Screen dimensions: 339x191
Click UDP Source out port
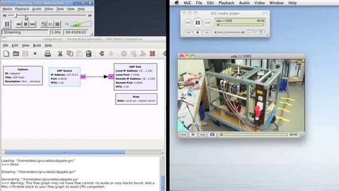[83, 76]
